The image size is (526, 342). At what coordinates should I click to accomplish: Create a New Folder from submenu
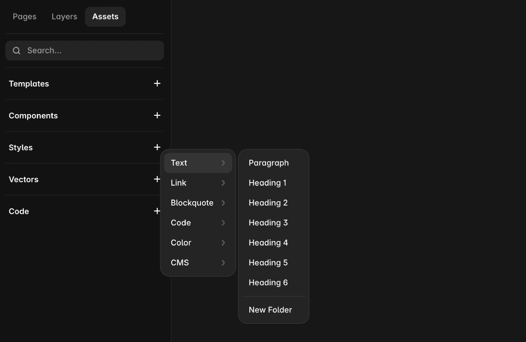[274, 310]
